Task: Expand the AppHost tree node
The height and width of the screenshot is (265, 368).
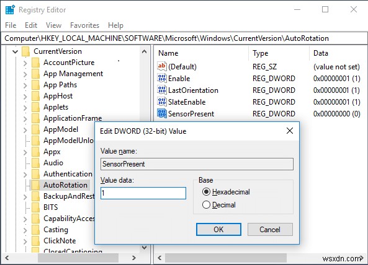Action: pos(25,96)
